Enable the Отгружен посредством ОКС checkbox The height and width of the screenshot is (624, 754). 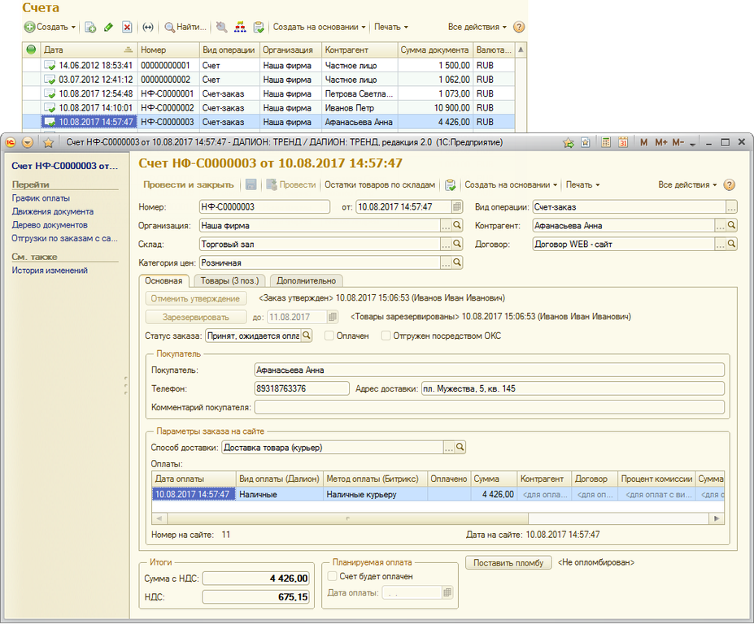(x=386, y=335)
